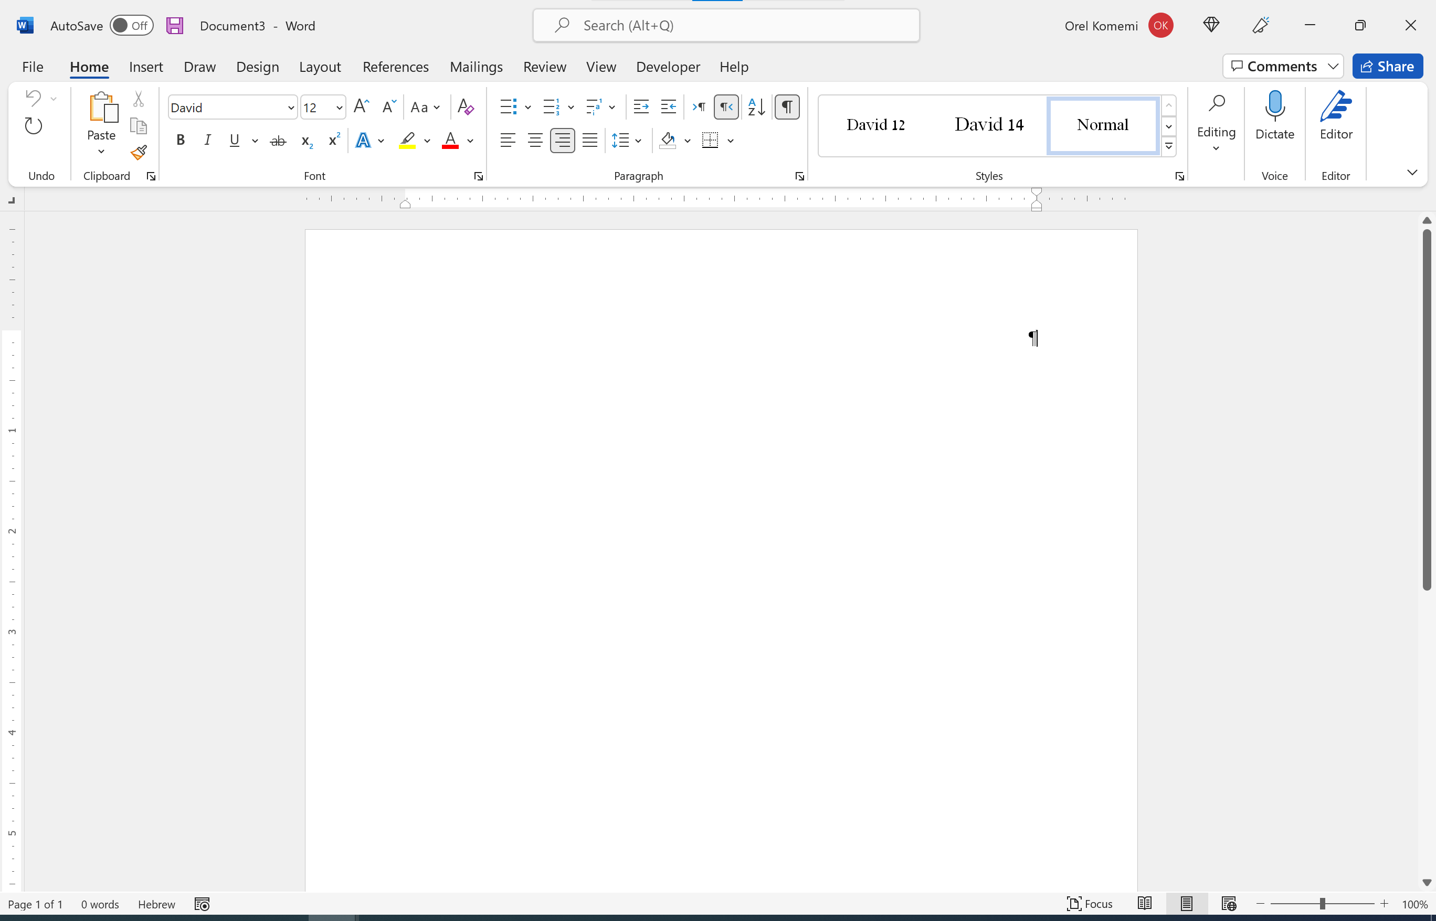Toggle Right-to-Left paragraph direction
This screenshot has width=1436, height=921.
click(726, 106)
